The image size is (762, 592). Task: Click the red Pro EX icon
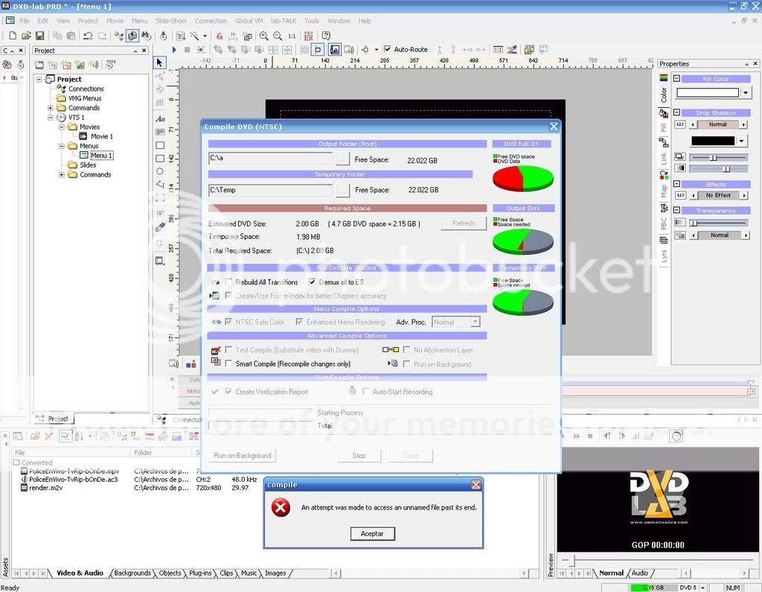click(x=308, y=36)
